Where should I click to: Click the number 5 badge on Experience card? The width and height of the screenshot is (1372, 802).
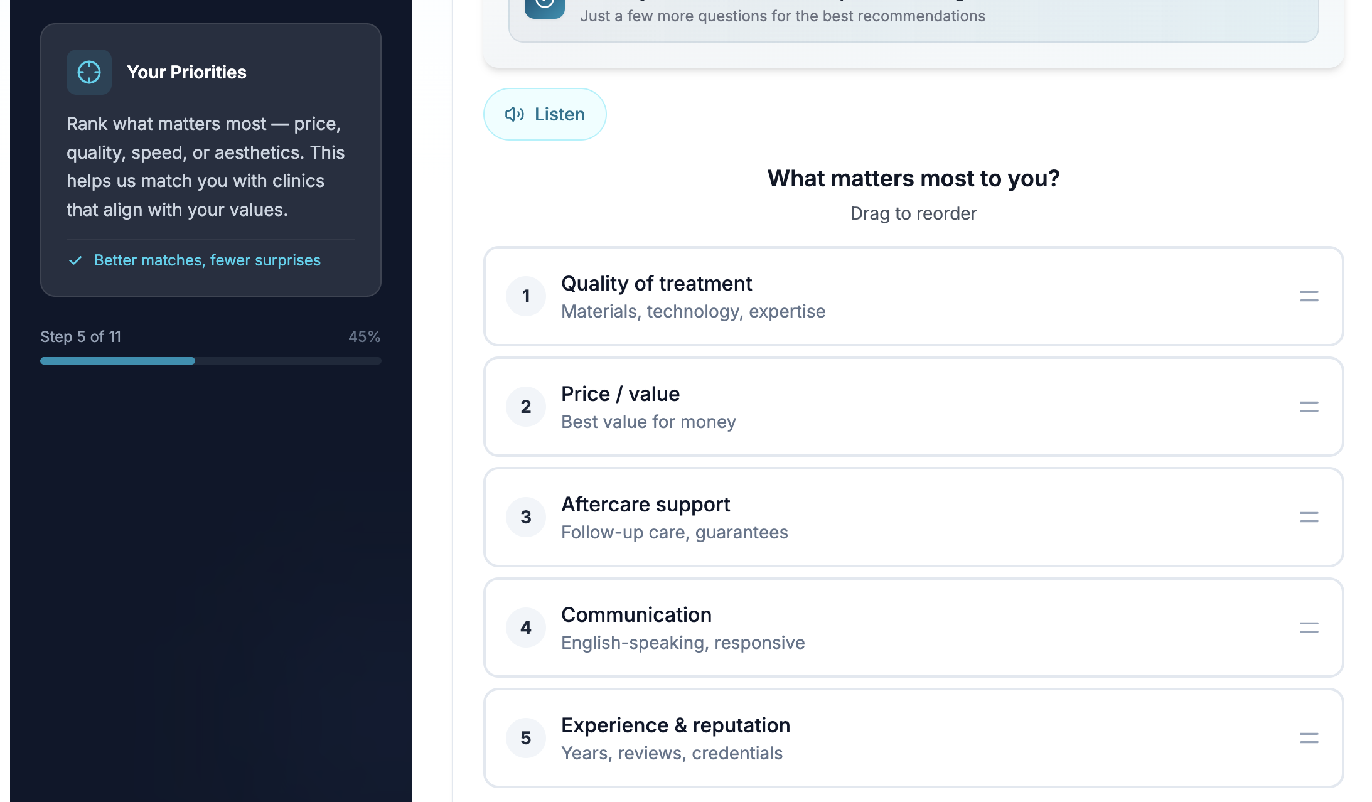[x=526, y=738]
